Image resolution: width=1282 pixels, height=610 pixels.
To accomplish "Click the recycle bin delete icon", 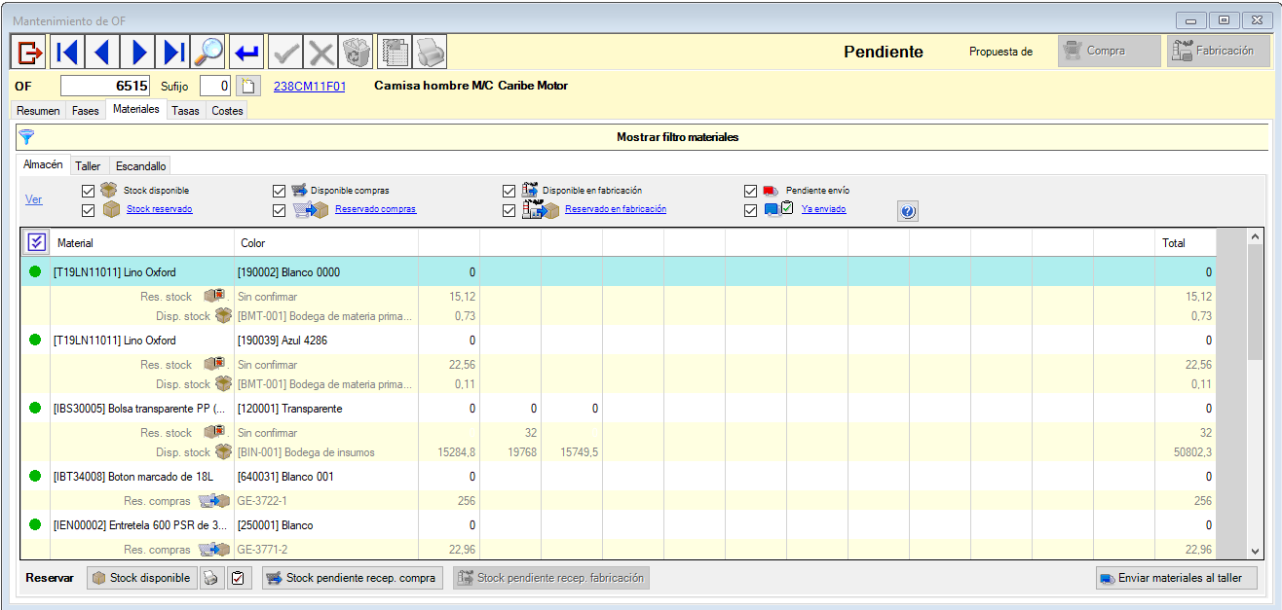I will pos(356,51).
